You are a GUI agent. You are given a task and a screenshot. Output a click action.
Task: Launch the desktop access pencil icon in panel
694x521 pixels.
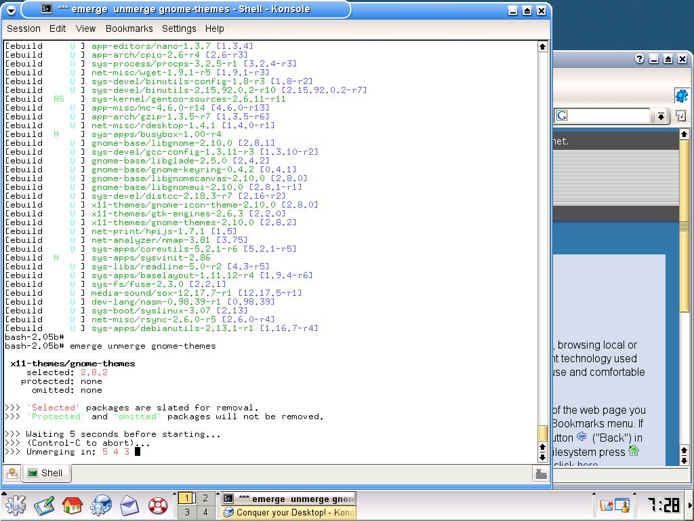pyautogui.click(x=44, y=505)
